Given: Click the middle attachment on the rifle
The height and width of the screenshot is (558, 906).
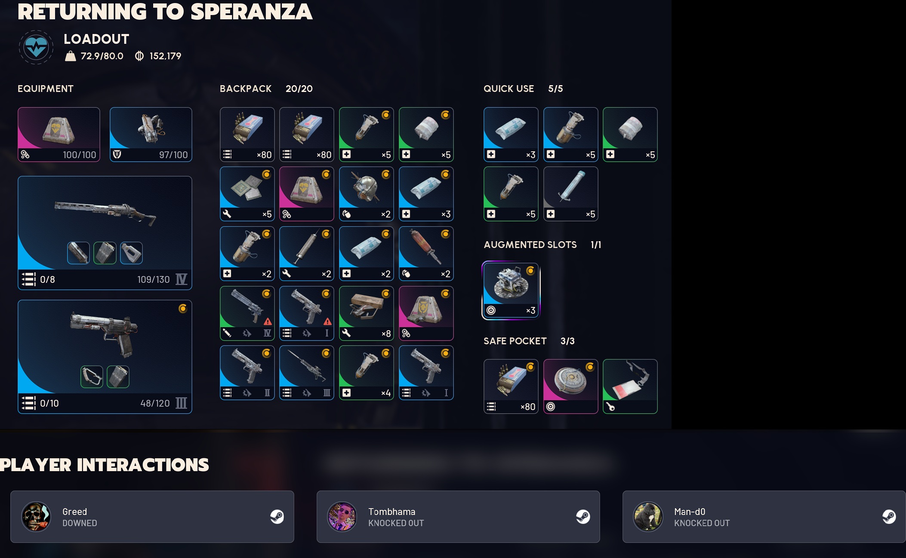Looking at the screenshot, I should click(105, 253).
